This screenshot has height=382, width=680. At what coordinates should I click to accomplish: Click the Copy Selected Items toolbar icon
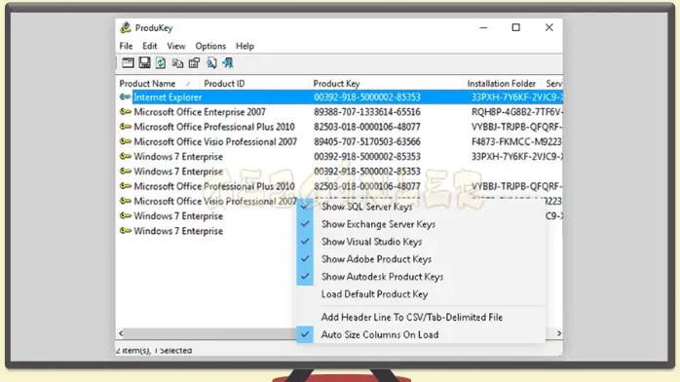point(177,63)
